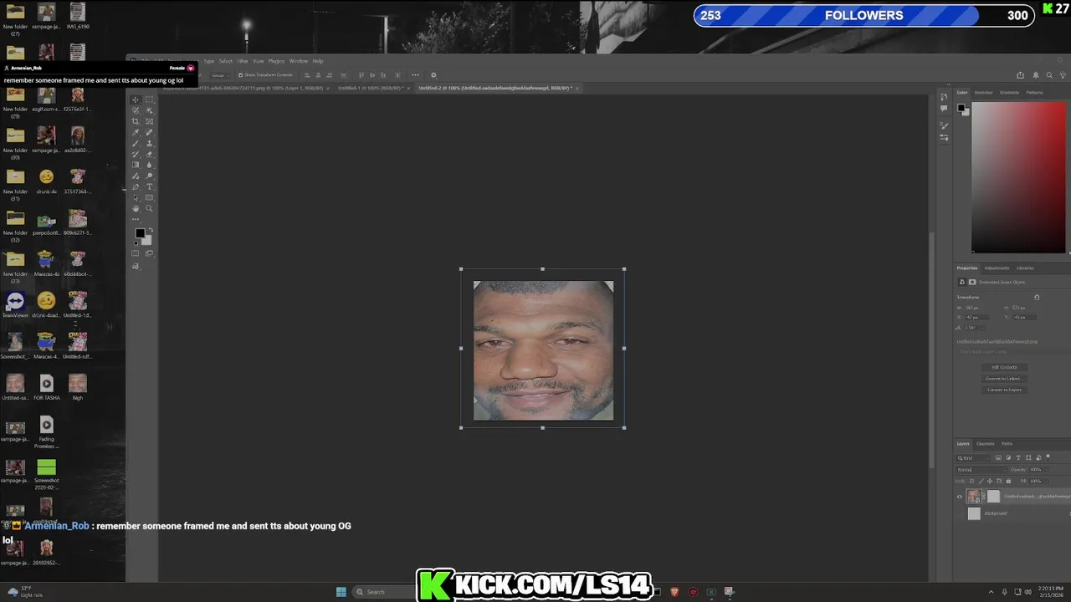Toggle lock image pixels brush icon
This screenshot has width=1071, height=602.
(981, 481)
